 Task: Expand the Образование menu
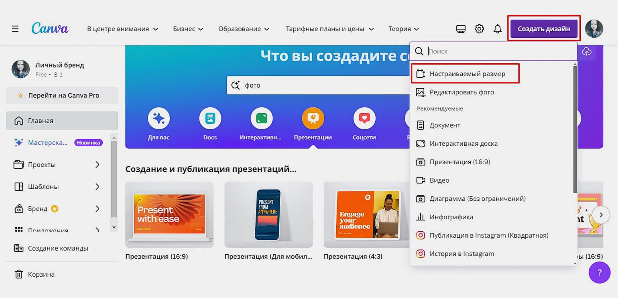coord(244,29)
